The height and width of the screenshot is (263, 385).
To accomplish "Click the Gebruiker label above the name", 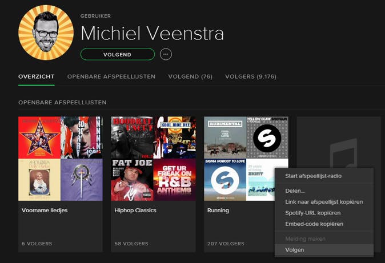I will tap(95, 16).
